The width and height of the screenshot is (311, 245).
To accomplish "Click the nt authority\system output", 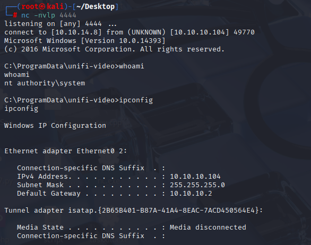I will pos(45,83).
